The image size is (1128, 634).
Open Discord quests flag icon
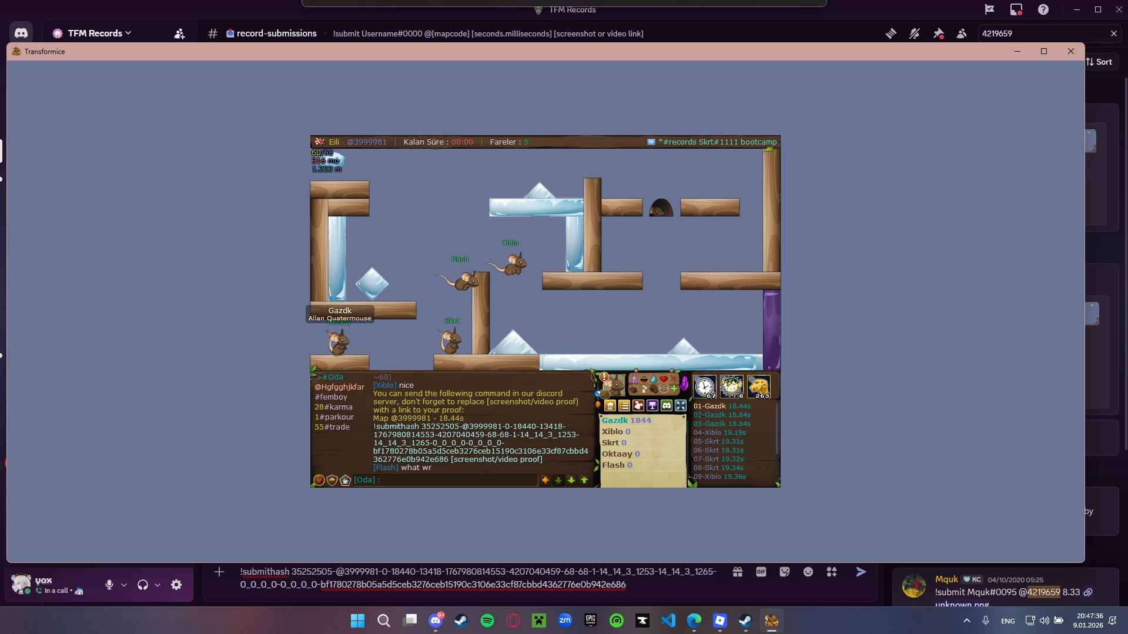(x=989, y=9)
